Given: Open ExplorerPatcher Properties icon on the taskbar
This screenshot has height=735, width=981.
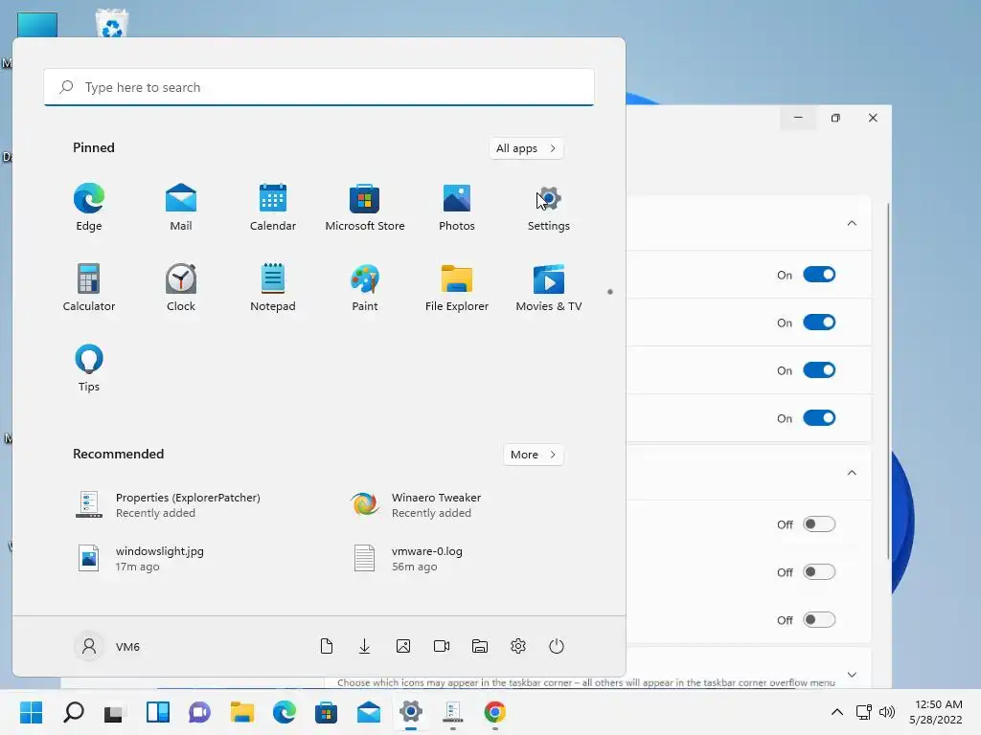Looking at the screenshot, I should [x=452, y=712].
